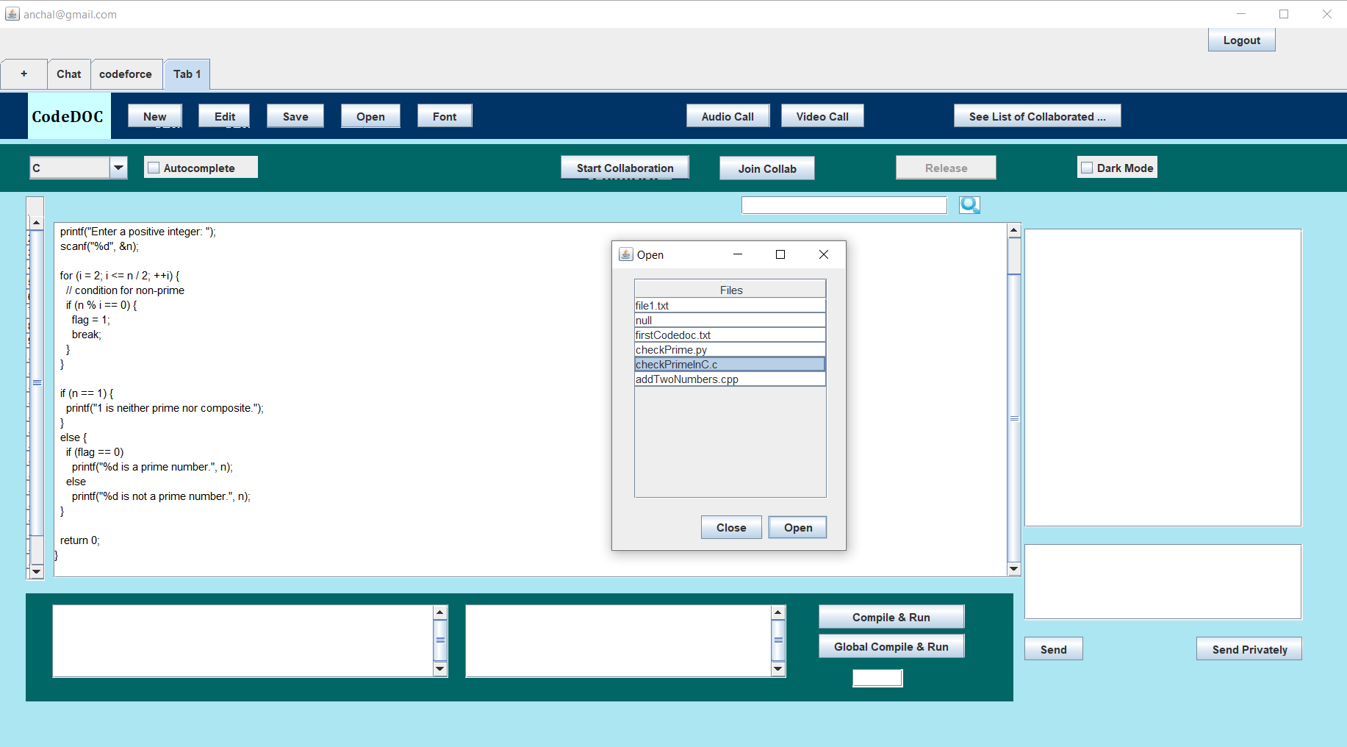This screenshot has width=1347, height=747.
Task: Click the Edit button
Action: [x=225, y=116]
